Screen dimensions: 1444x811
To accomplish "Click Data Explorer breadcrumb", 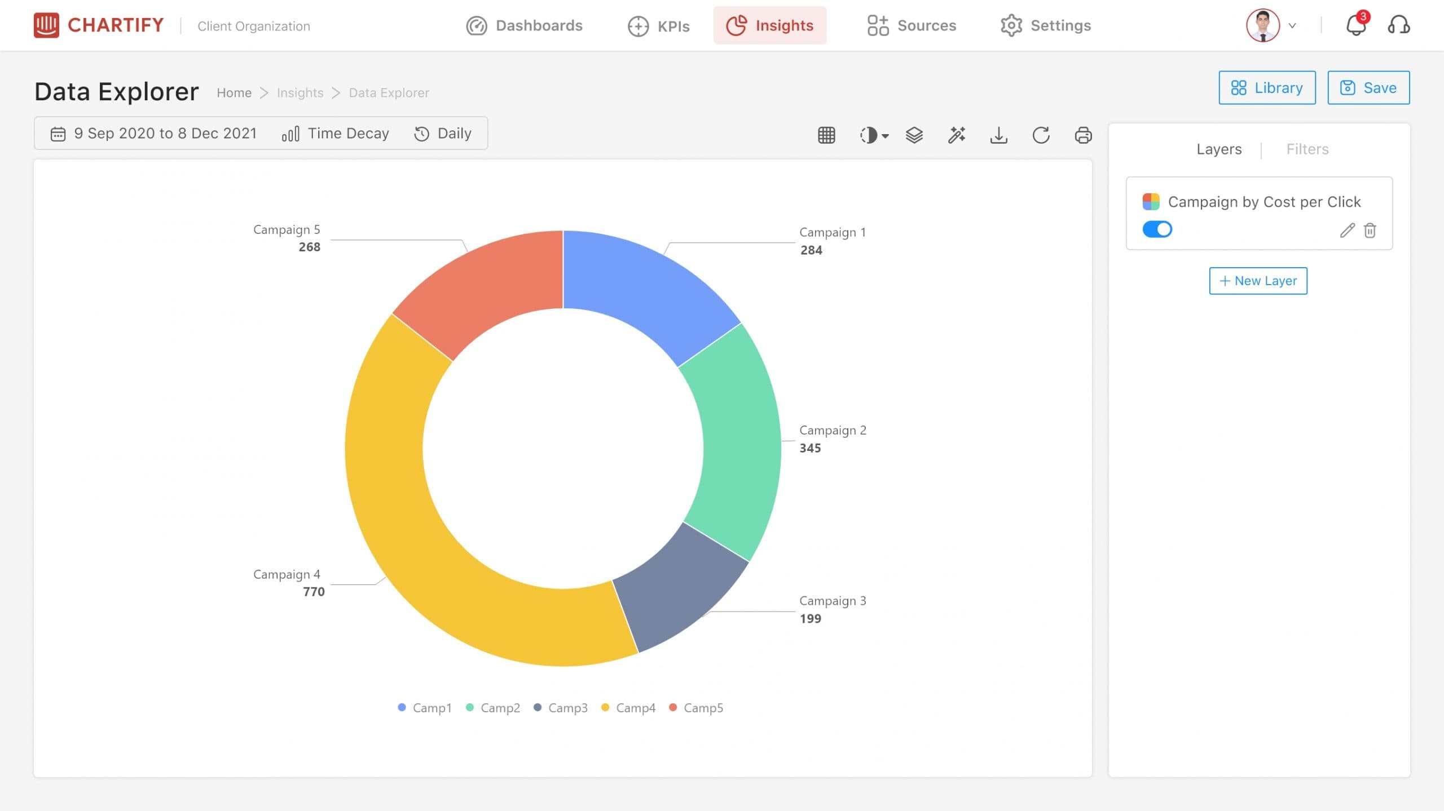I will pos(389,93).
